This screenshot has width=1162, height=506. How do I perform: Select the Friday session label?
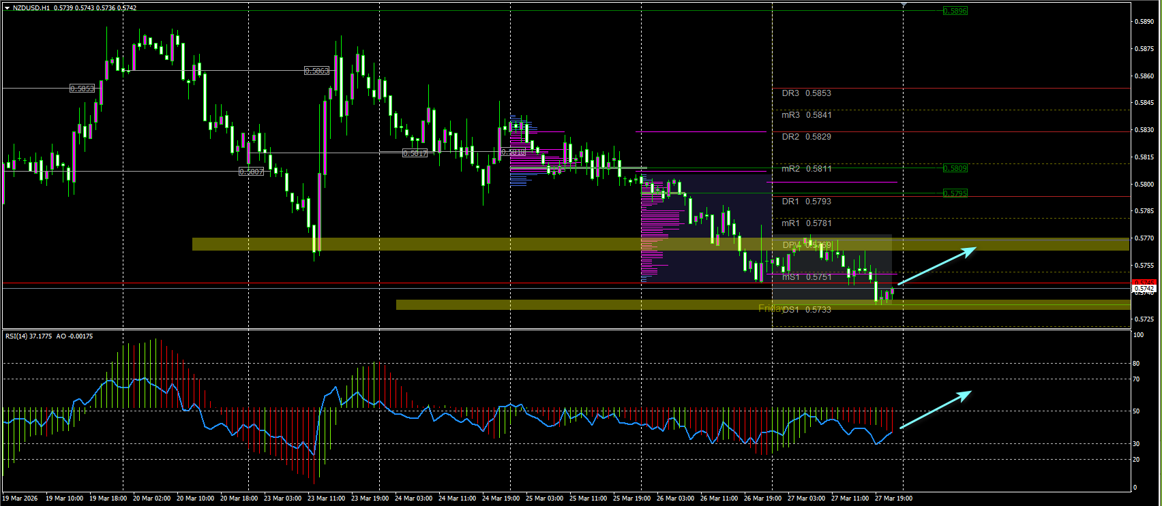coord(771,309)
